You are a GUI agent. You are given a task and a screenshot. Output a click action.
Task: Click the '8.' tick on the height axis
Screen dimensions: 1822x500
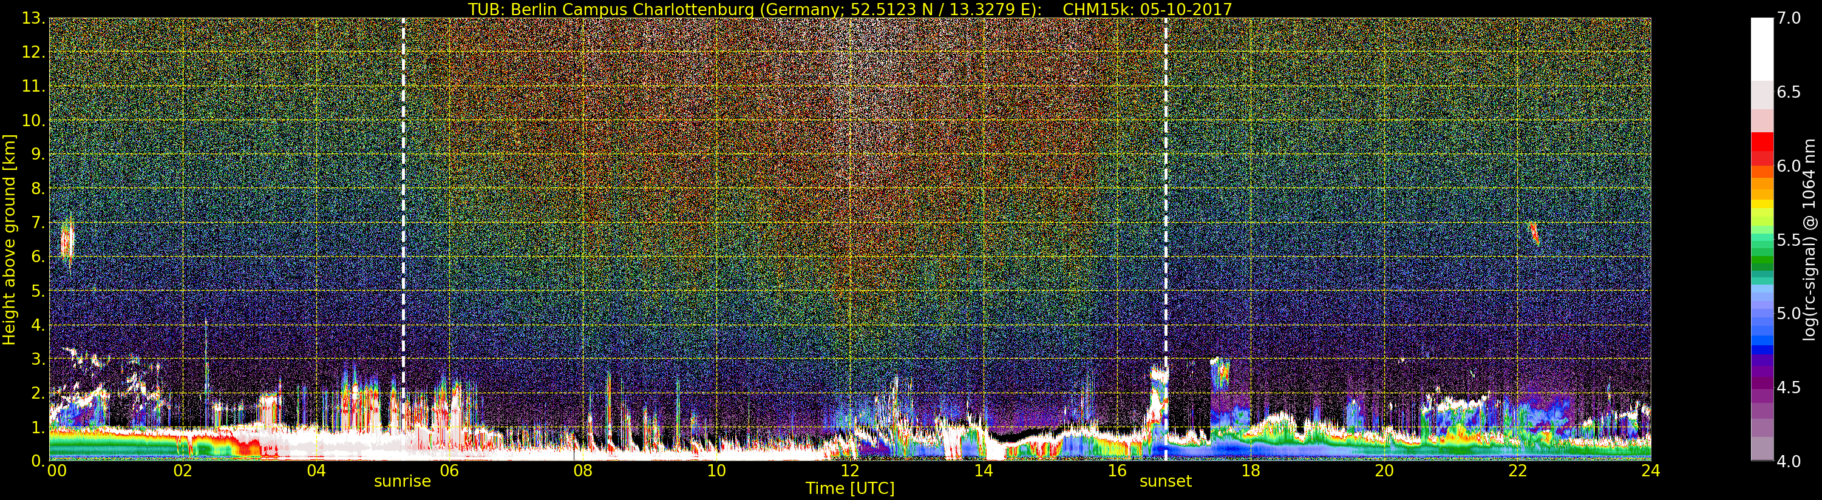(x=38, y=189)
